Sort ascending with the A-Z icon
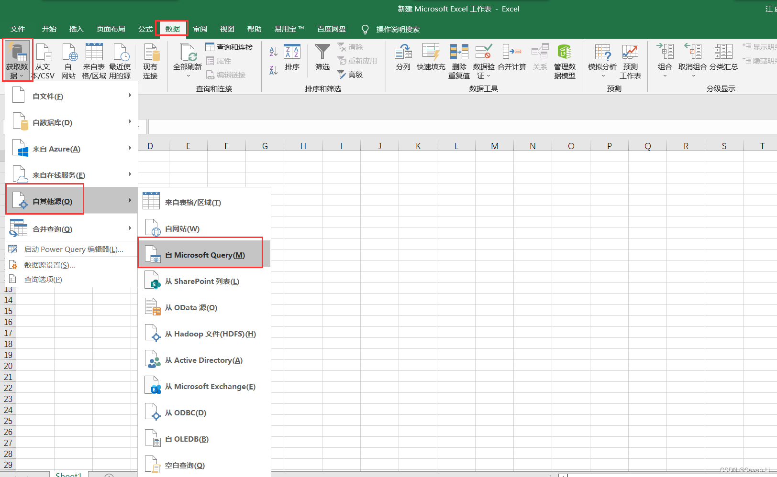777x477 pixels. (274, 52)
